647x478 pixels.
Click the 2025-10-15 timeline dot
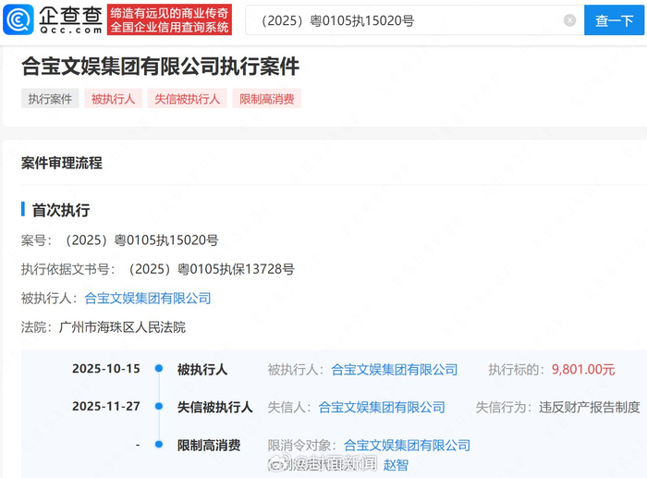[159, 368]
